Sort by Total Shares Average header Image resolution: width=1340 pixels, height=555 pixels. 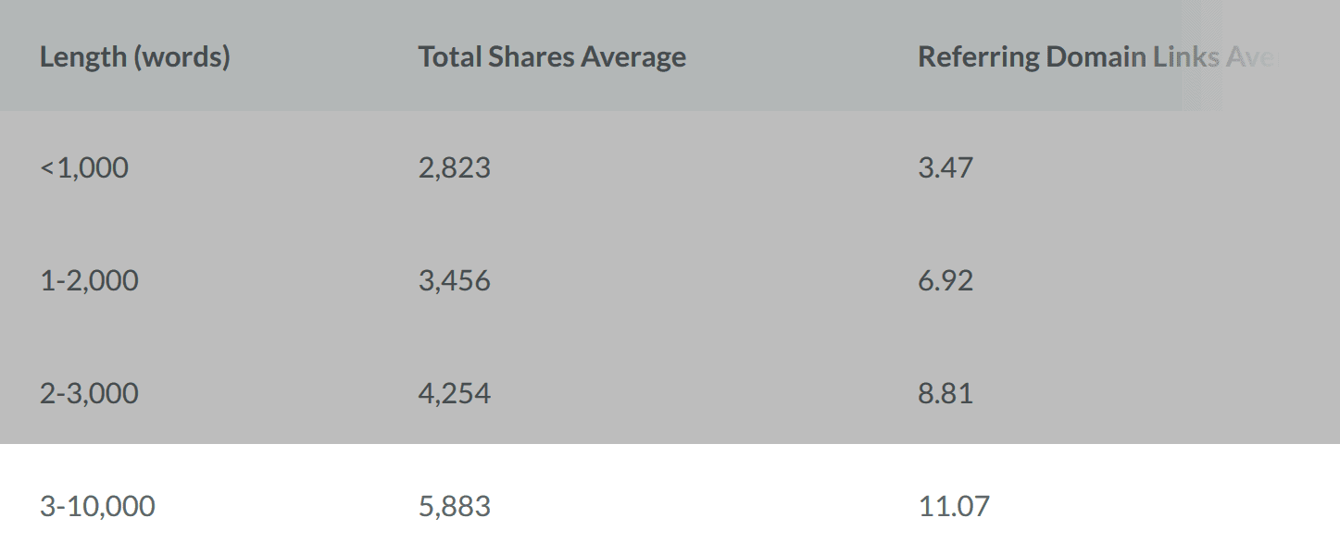[x=552, y=57]
